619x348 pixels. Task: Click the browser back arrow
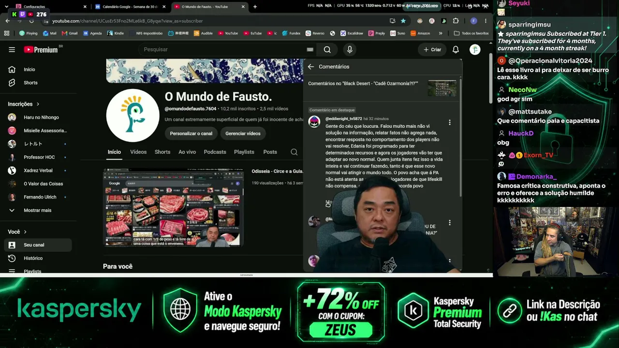click(7, 21)
